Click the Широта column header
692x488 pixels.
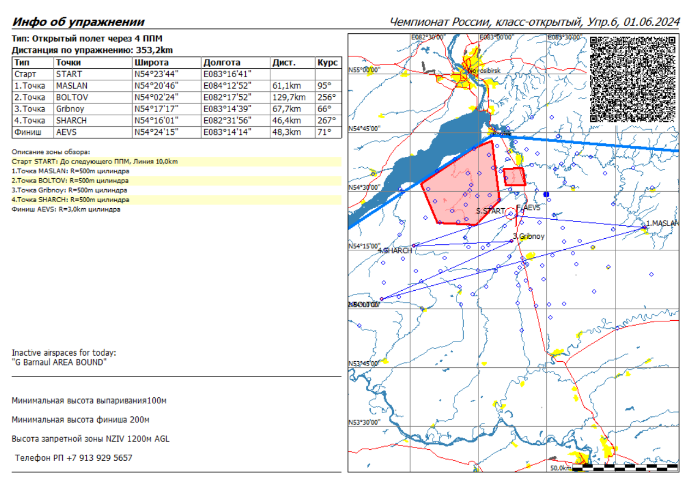(151, 63)
